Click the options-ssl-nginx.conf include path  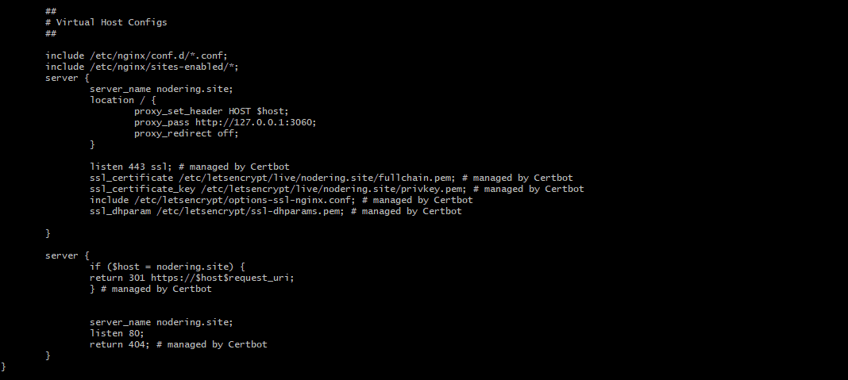245,200
